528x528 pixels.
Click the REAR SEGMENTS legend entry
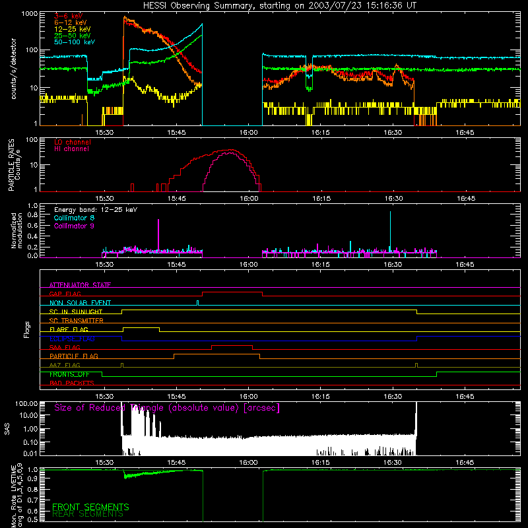(88, 514)
